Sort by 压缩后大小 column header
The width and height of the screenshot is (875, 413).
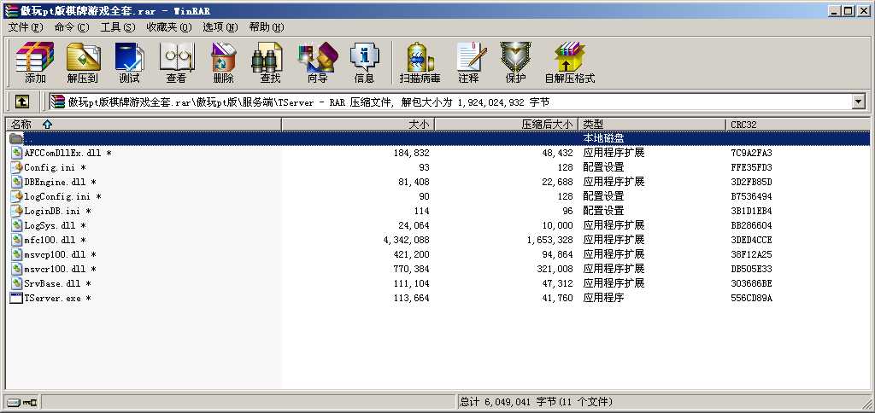pos(506,125)
